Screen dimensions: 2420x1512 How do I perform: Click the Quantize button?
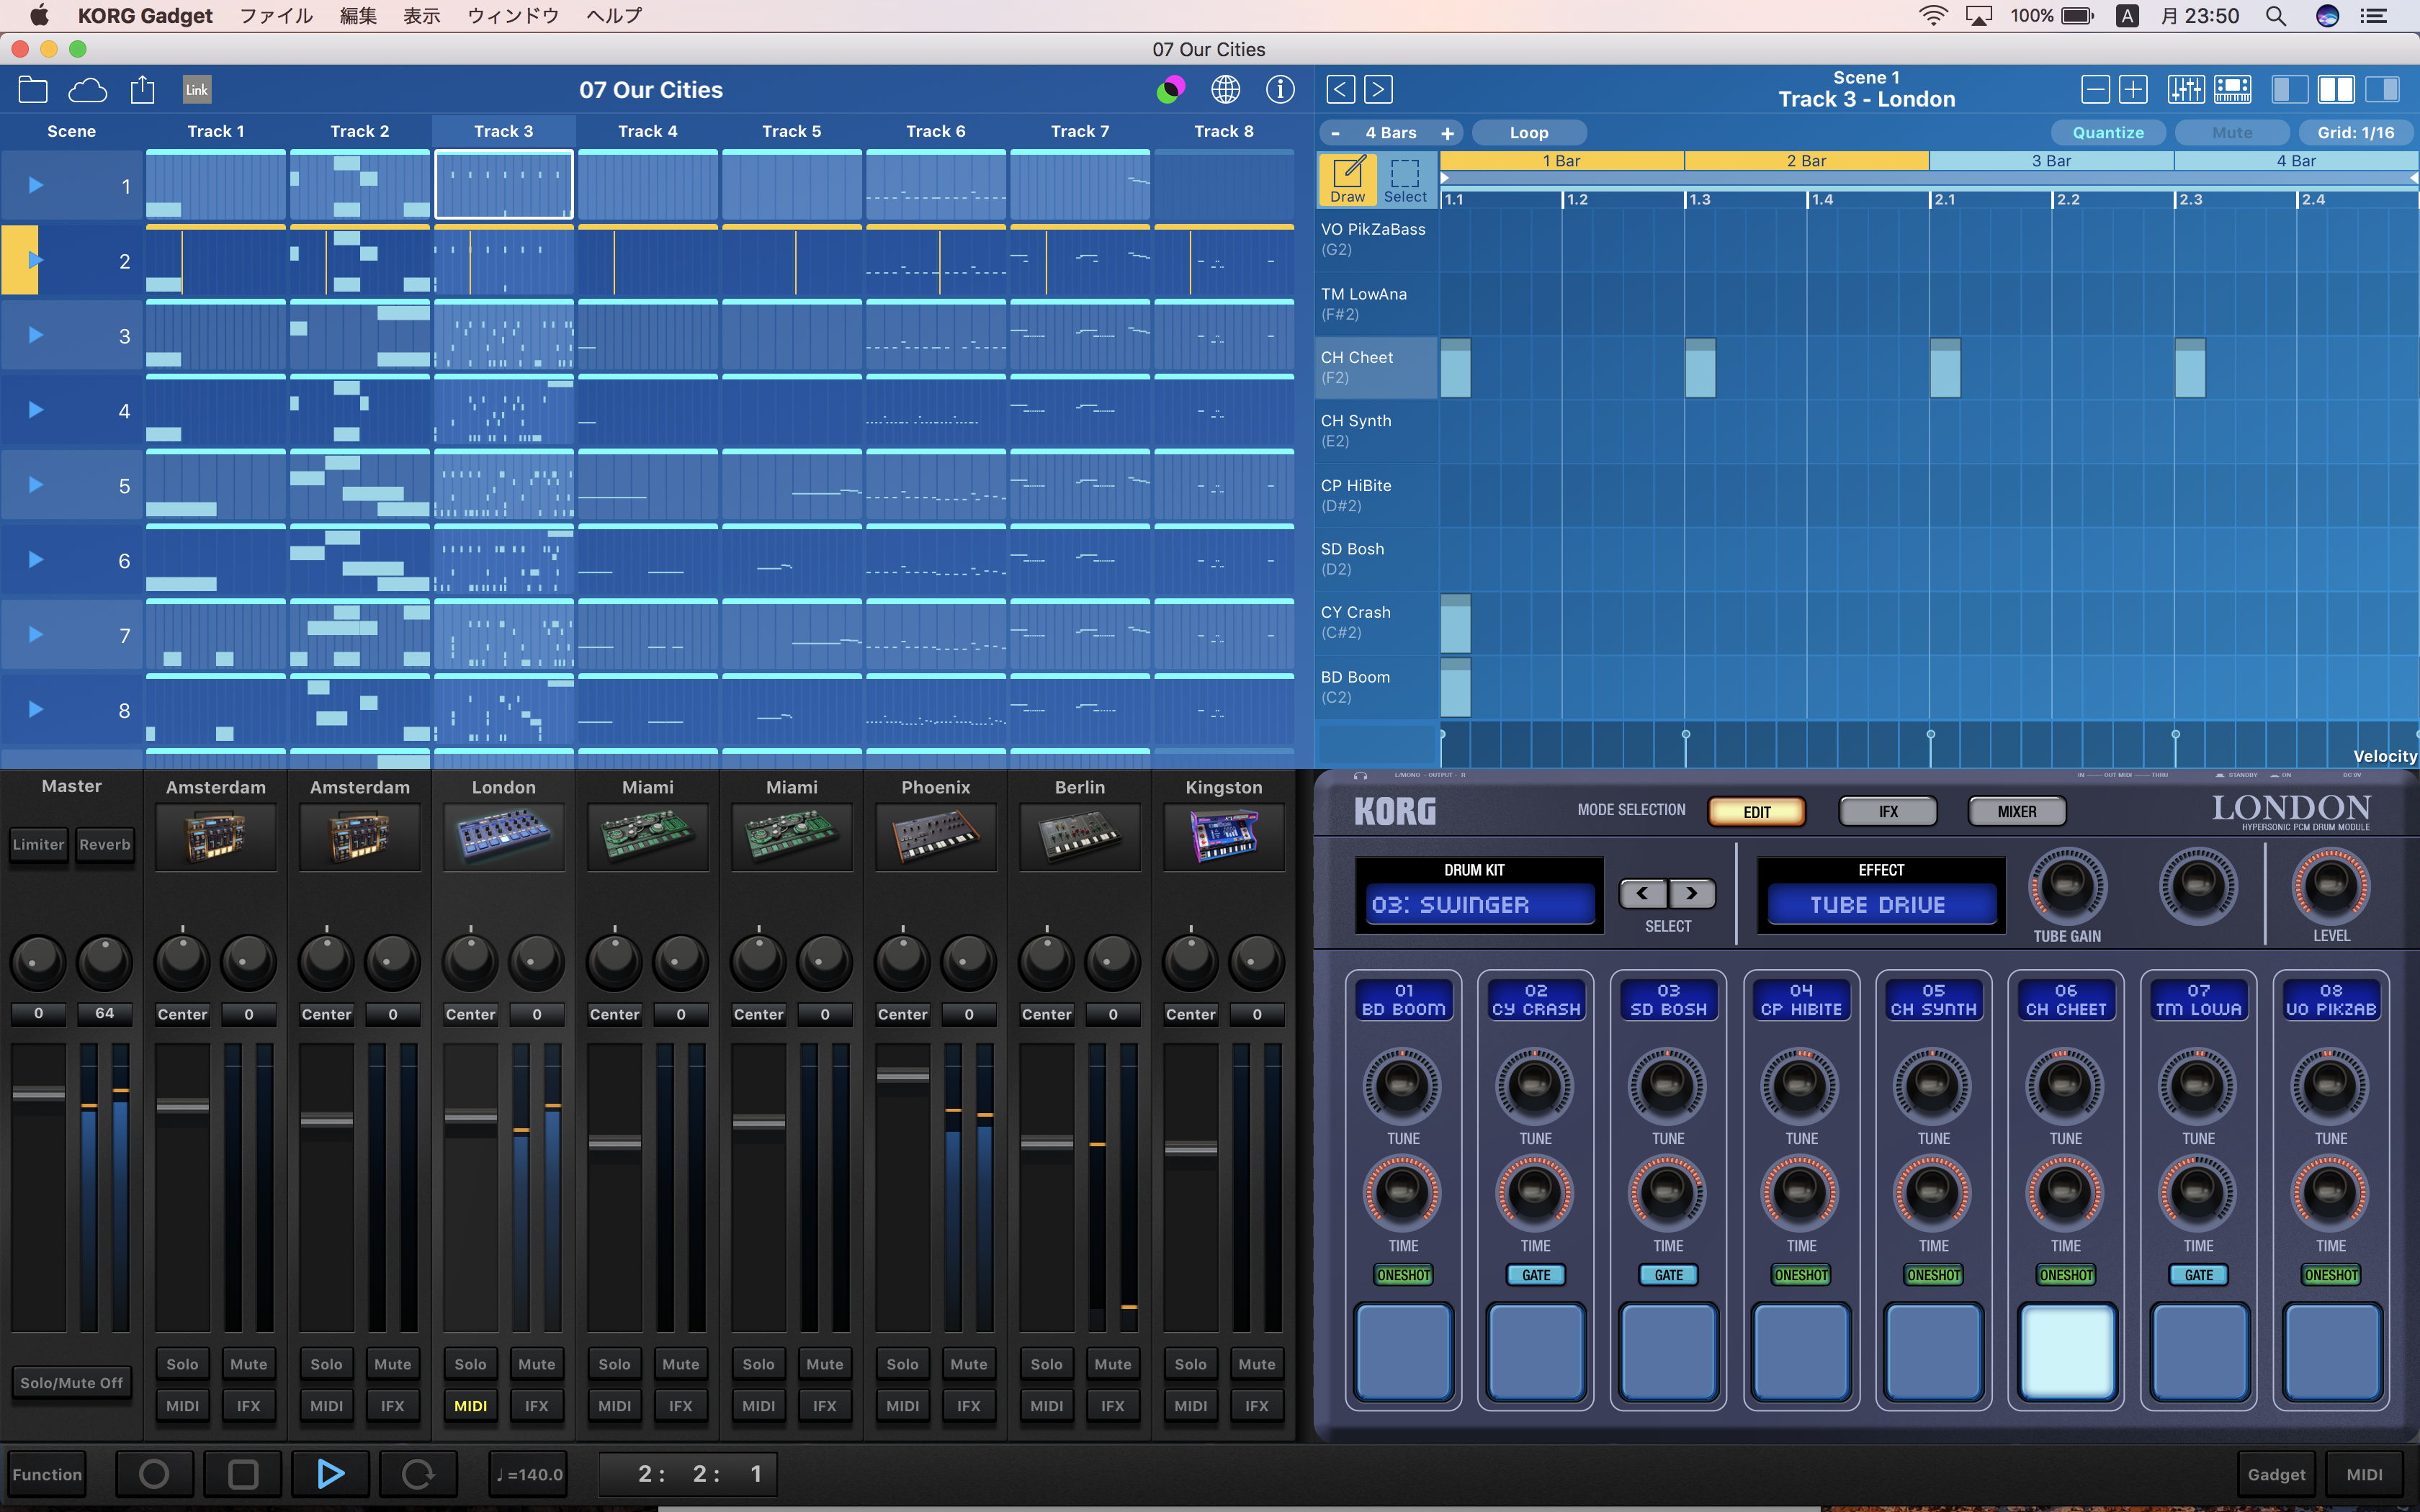click(x=2108, y=132)
